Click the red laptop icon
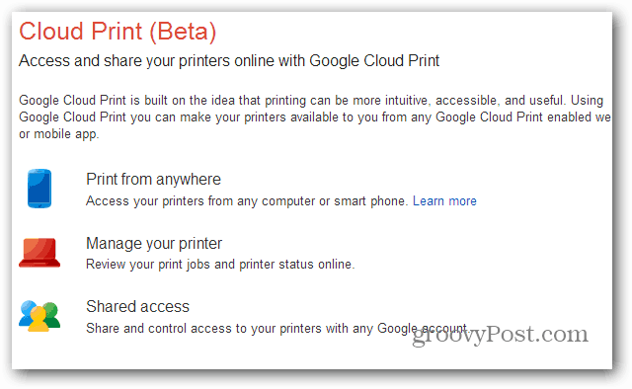 pyautogui.click(x=39, y=253)
